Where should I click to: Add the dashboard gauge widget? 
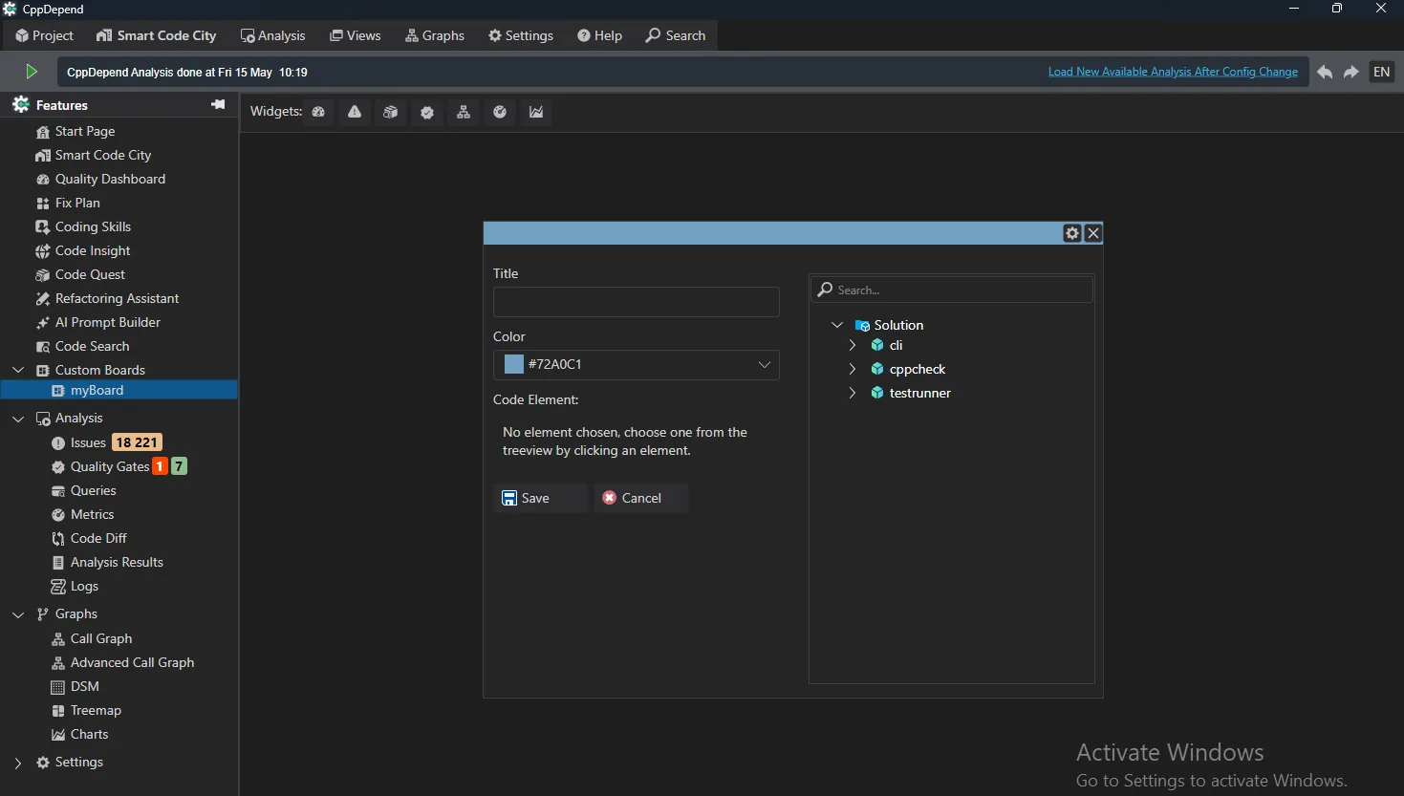[x=318, y=112]
